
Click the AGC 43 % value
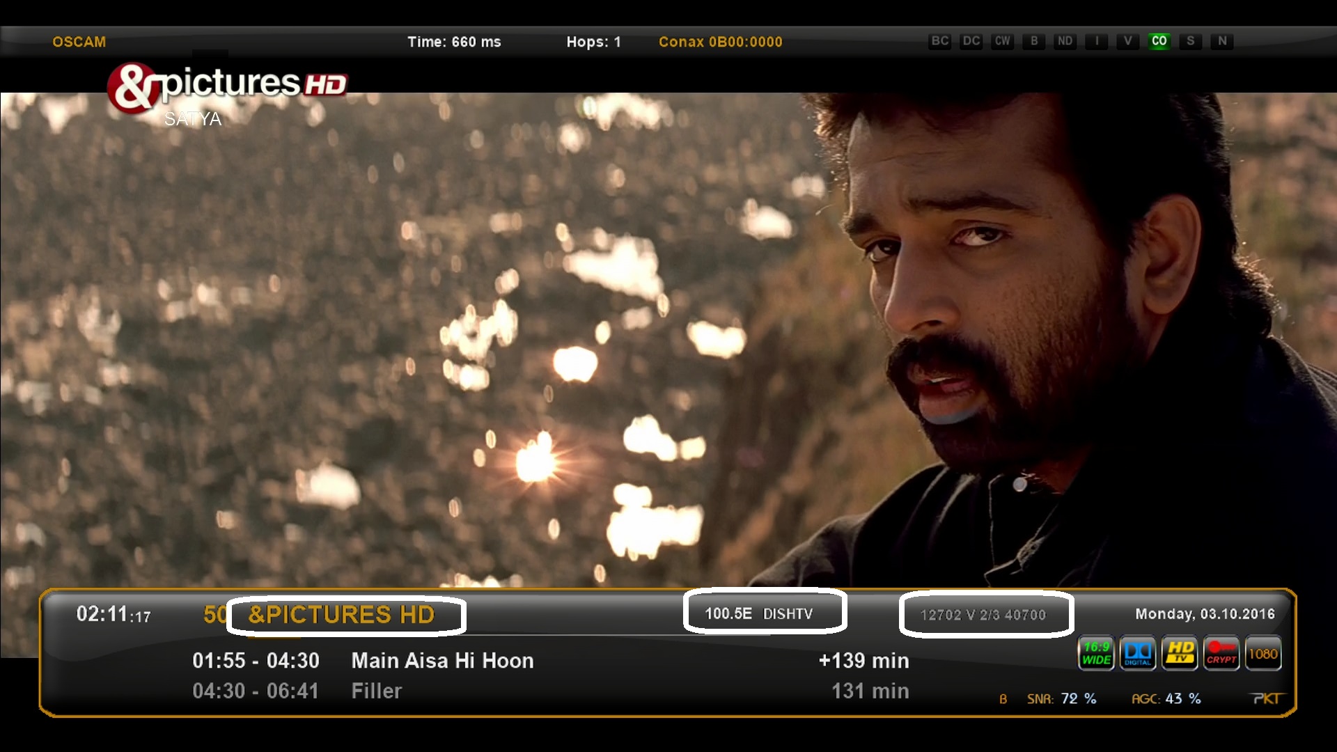click(x=1183, y=698)
